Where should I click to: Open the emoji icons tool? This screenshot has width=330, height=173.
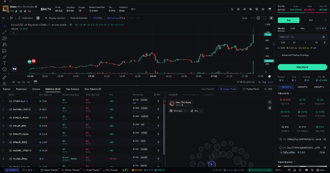pyautogui.click(x=4, y=69)
